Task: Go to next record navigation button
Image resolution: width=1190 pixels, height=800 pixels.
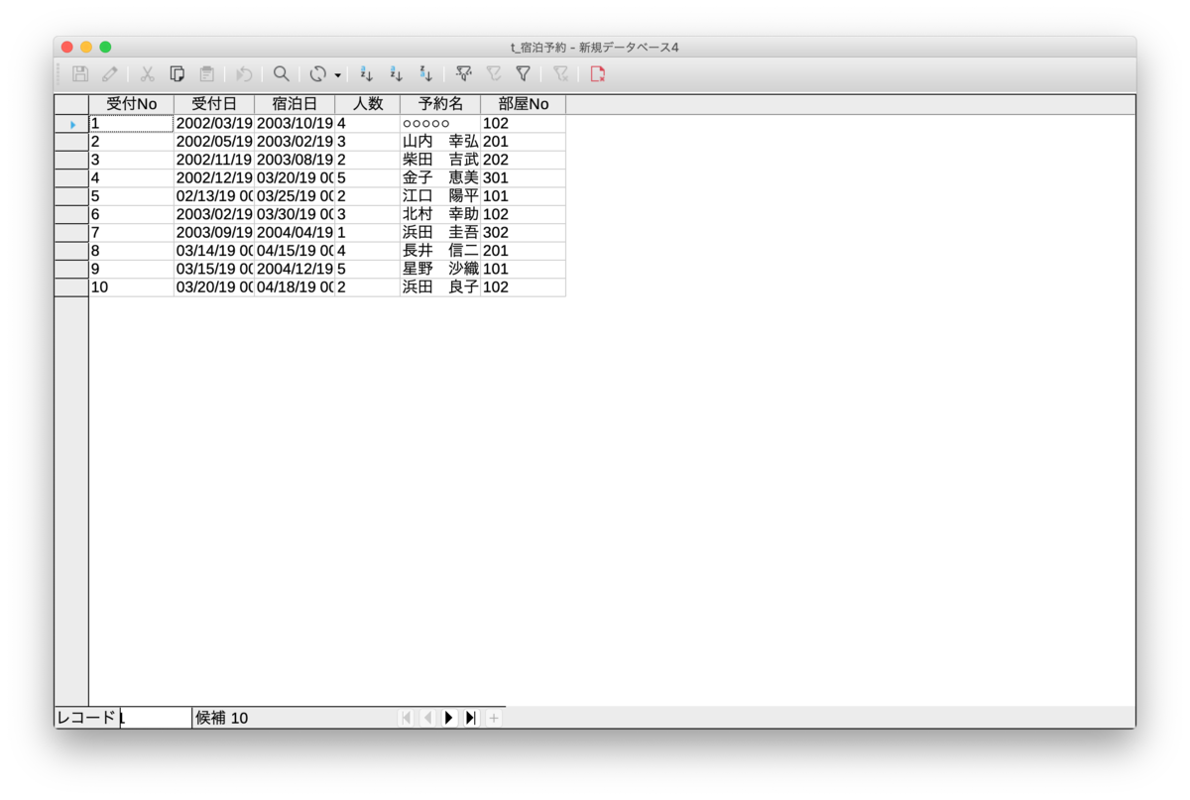Action: point(449,718)
